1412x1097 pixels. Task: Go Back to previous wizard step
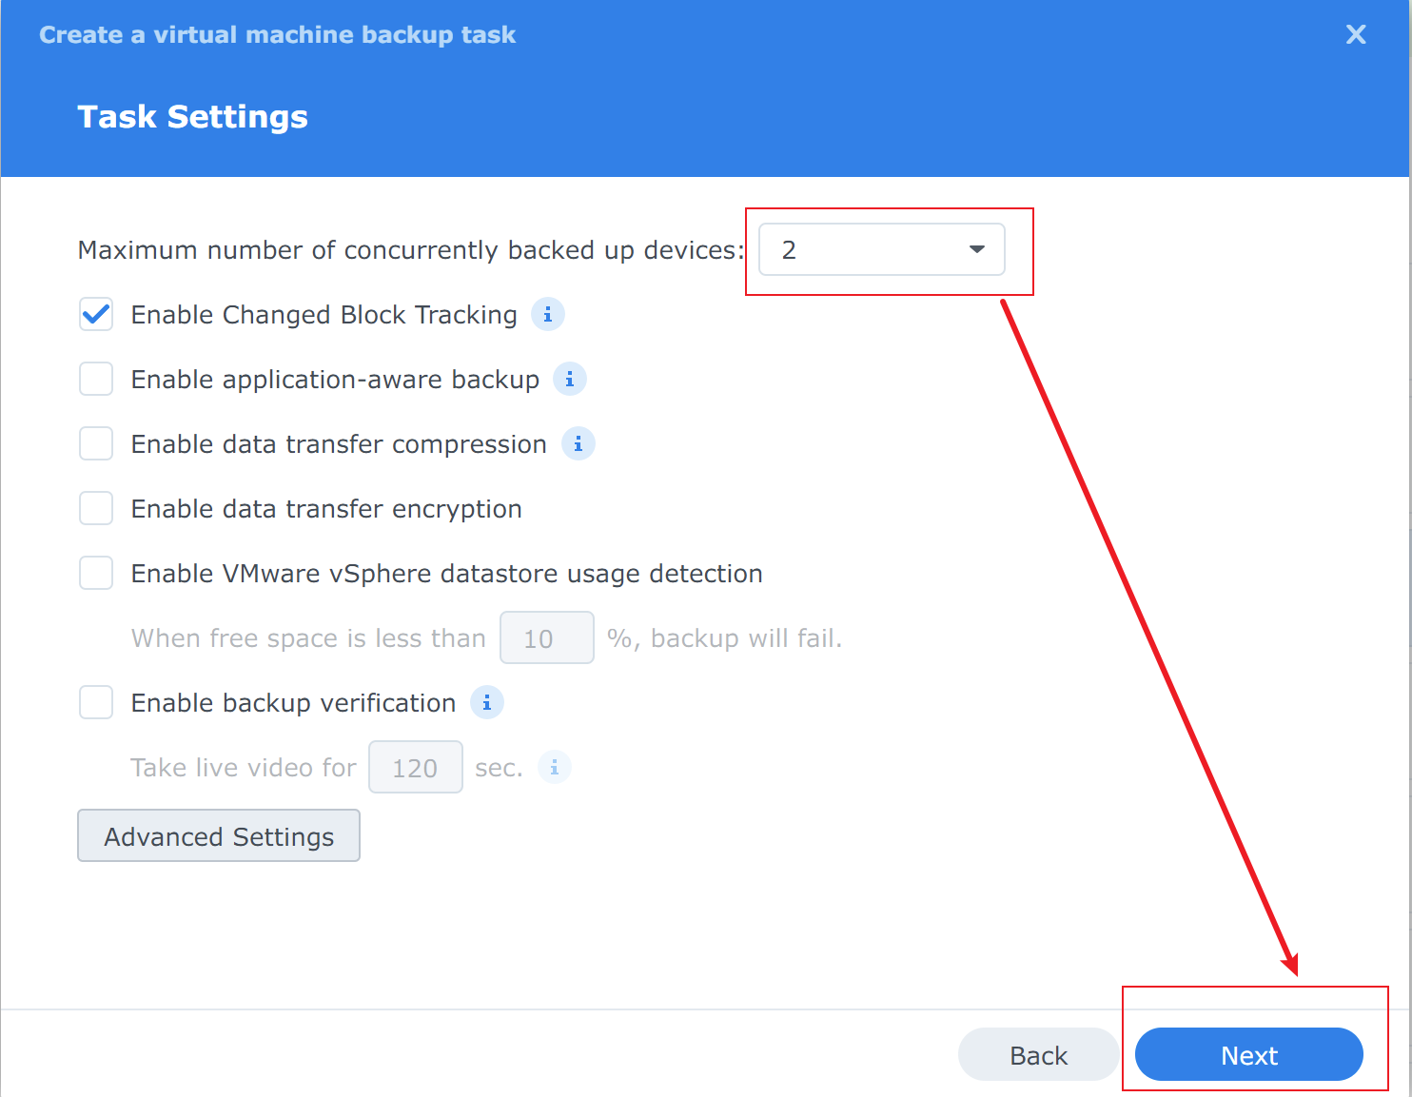click(x=1038, y=1054)
